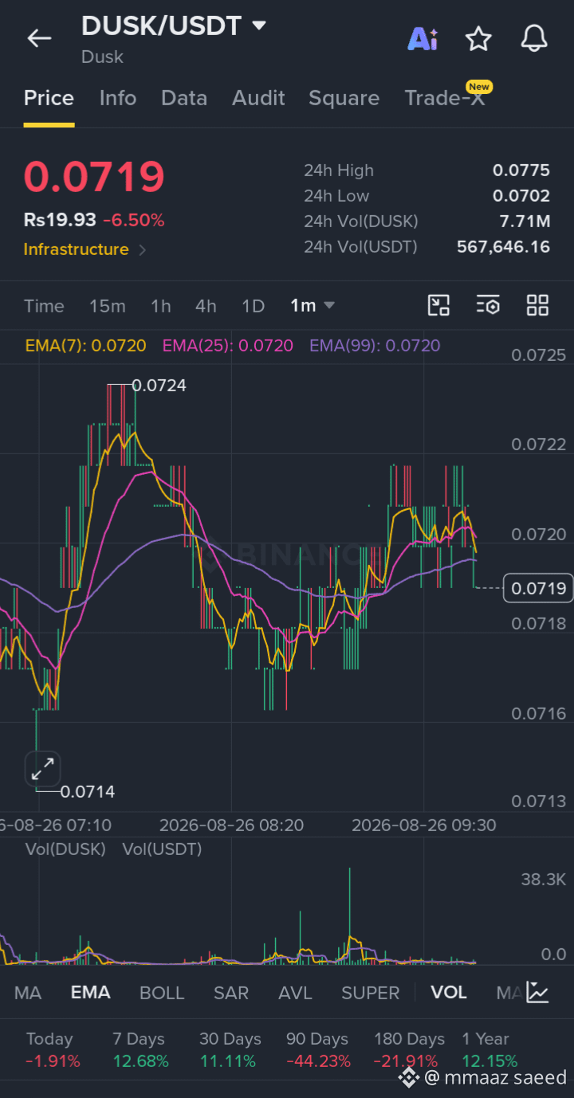This screenshot has width=574, height=1098.
Task: Click the Infrastructure category link
Action: point(76,249)
